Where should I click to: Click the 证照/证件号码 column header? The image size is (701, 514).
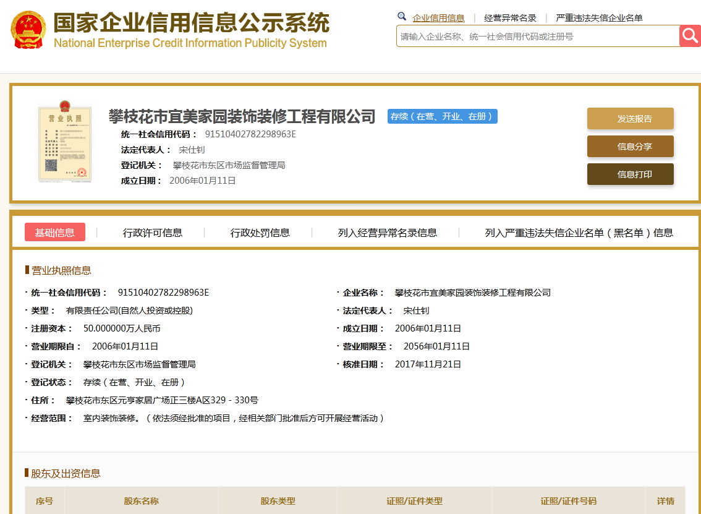569,501
